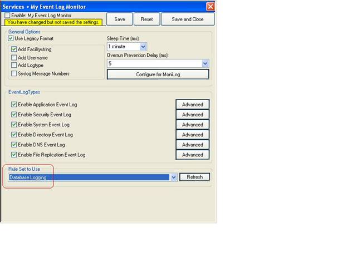Open Advanced for Application Event Log
Image resolution: width=337 pixels, height=267 pixels.
pyautogui.click(x=193, y=105)
